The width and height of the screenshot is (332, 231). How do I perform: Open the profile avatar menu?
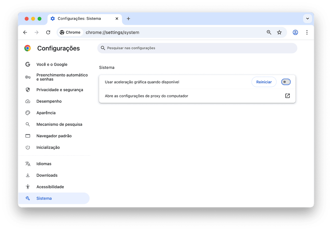(295, 32)
